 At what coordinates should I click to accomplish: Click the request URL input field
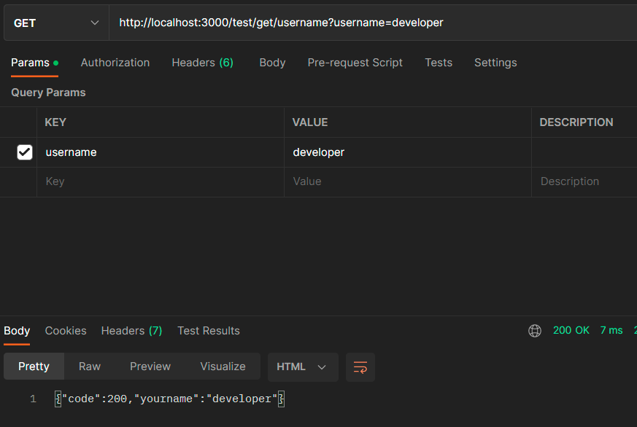pos(373,23)
